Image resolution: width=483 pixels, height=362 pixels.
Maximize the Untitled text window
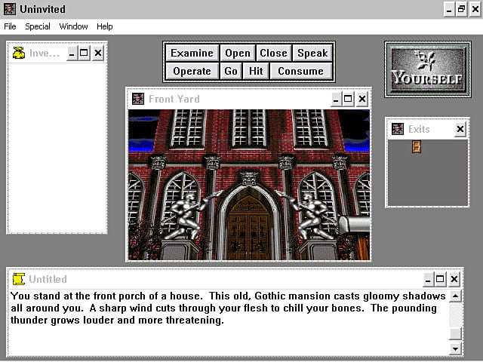tap(440, 279)
